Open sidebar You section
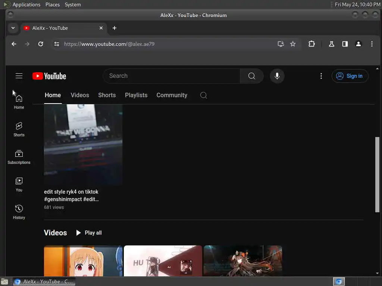Screen dimensions: 382x286 tap(19, 185)
